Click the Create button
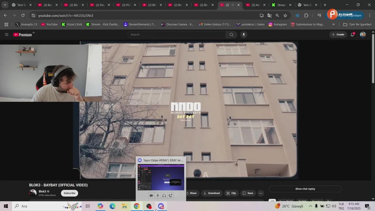375x211 pixels. pyautogui.click(x=338, y=35)
